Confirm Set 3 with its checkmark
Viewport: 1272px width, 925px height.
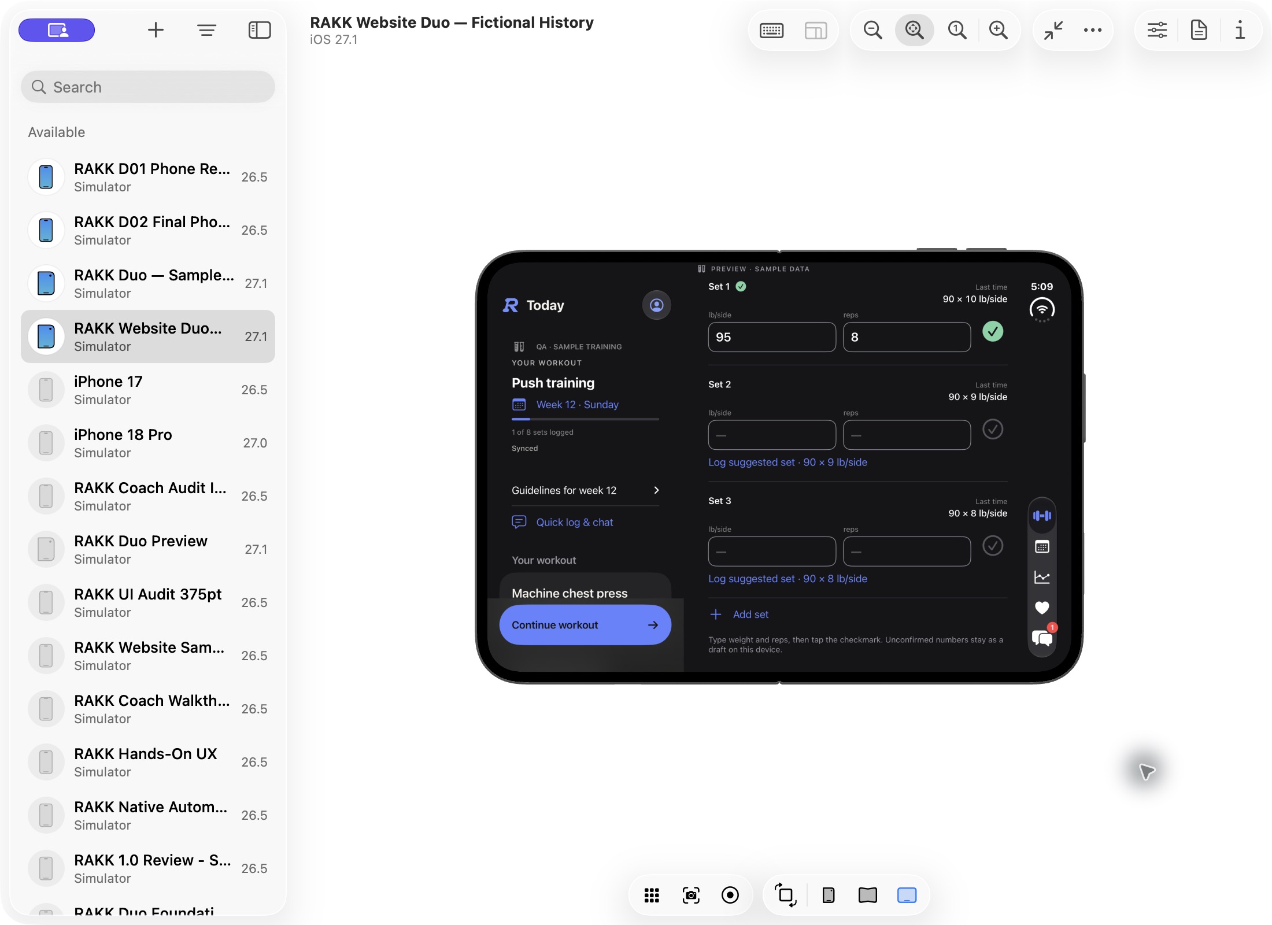[993, 546]
